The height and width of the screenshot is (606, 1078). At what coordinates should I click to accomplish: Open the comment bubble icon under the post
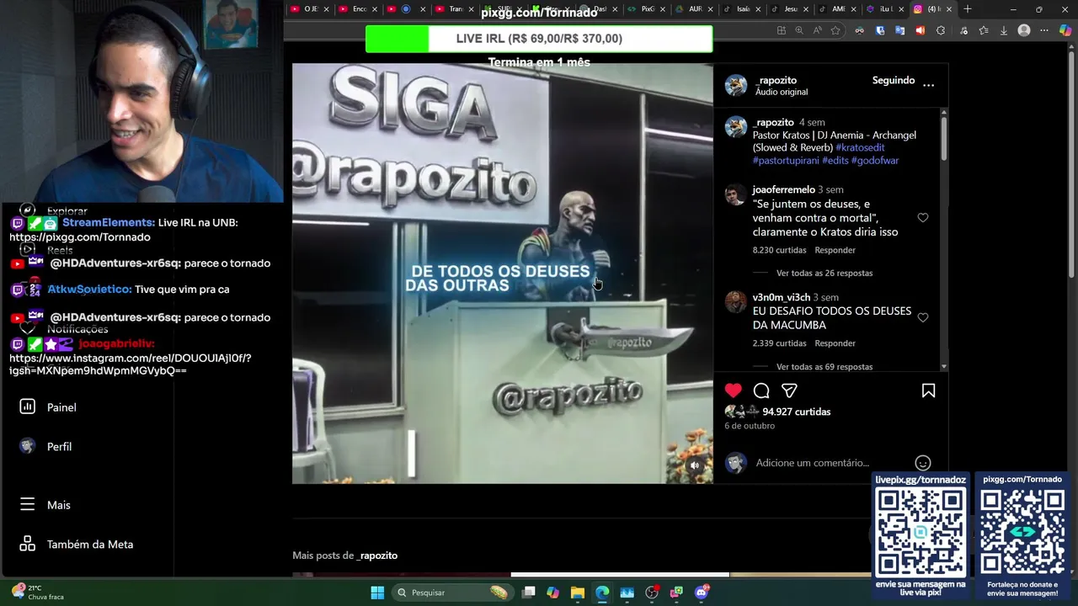(761, 391)
